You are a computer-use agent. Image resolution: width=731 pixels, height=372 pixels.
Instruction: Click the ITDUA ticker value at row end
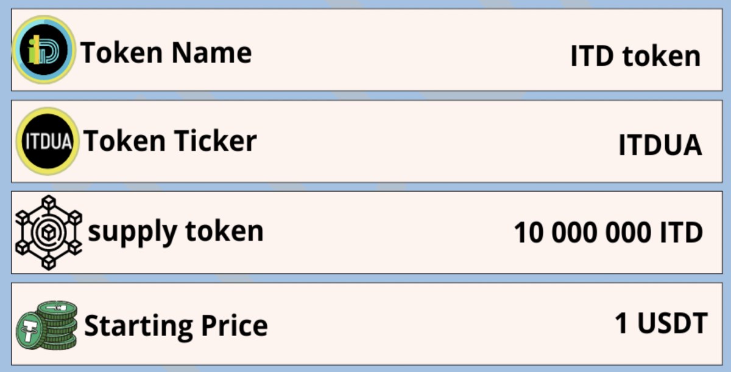tap(660, 146)
